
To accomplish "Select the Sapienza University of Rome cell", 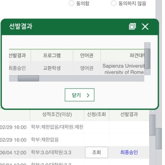I will coord(123,68).
